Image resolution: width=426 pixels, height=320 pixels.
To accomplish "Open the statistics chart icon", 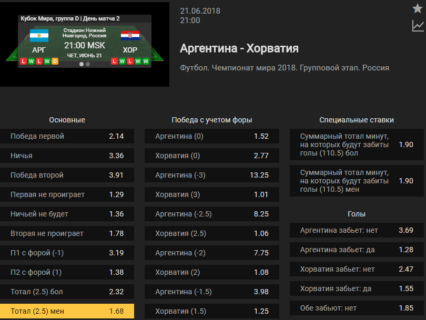I will click(x=418, y=26).
